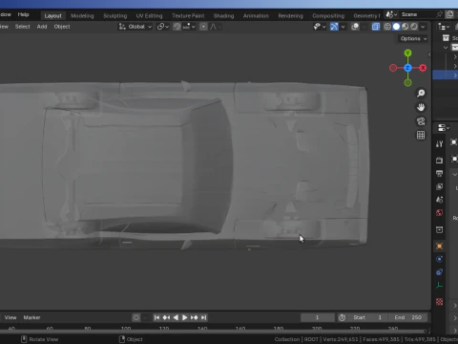Open the Help menu
Viewport: 458px width, 344px height.
(x=23, y=14)
